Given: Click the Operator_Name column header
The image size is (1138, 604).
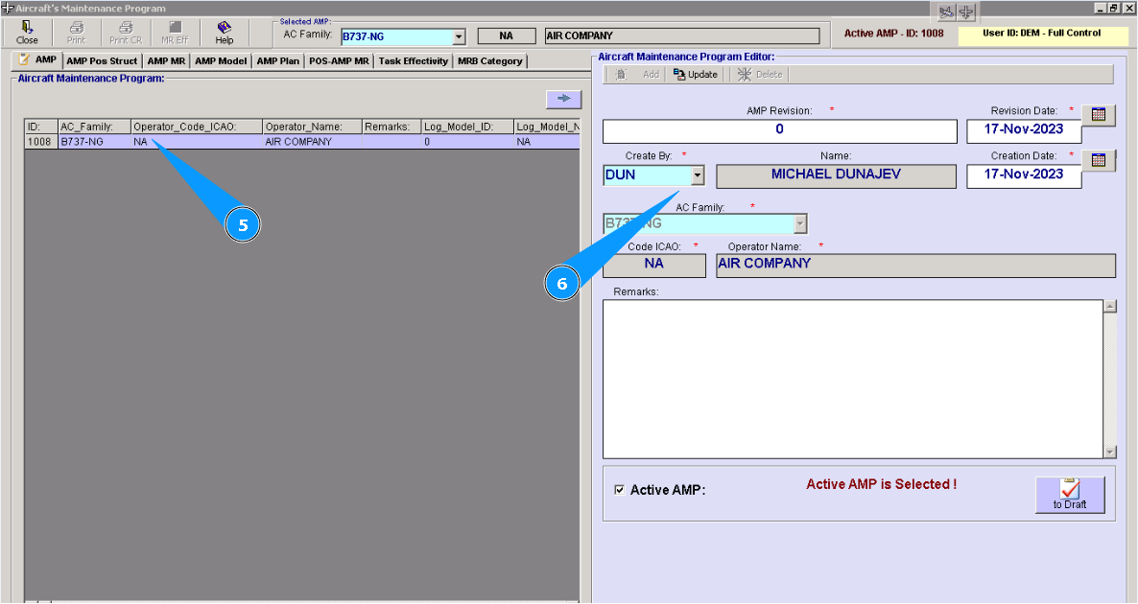Looking at the screenshot, I should [313, 127].
